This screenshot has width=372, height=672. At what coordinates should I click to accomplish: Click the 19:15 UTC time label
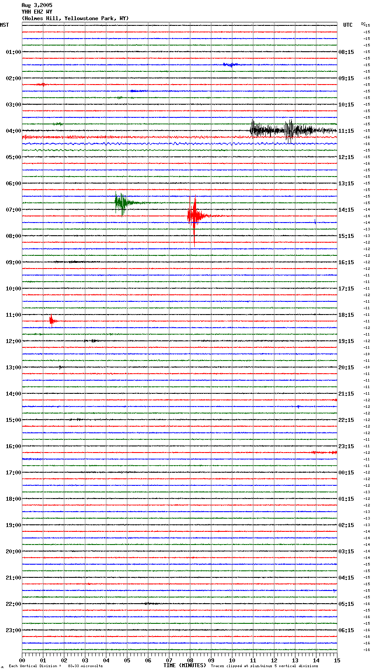tap(346, 341)
